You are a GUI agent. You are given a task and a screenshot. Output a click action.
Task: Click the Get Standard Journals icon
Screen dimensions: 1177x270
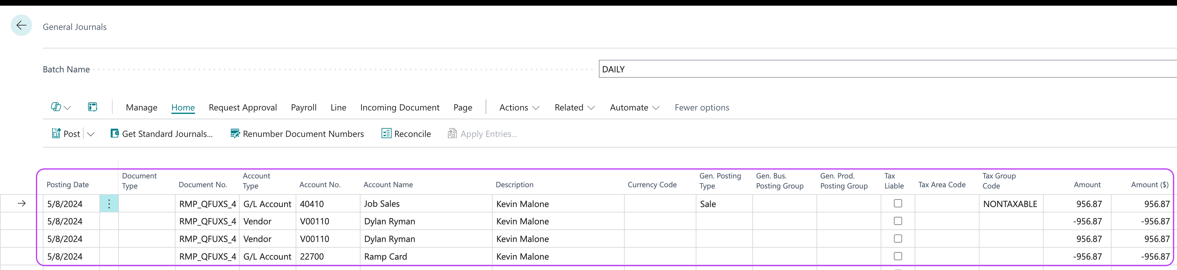(x=115, y=133)
